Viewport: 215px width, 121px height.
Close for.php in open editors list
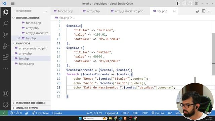coord(19,38)
